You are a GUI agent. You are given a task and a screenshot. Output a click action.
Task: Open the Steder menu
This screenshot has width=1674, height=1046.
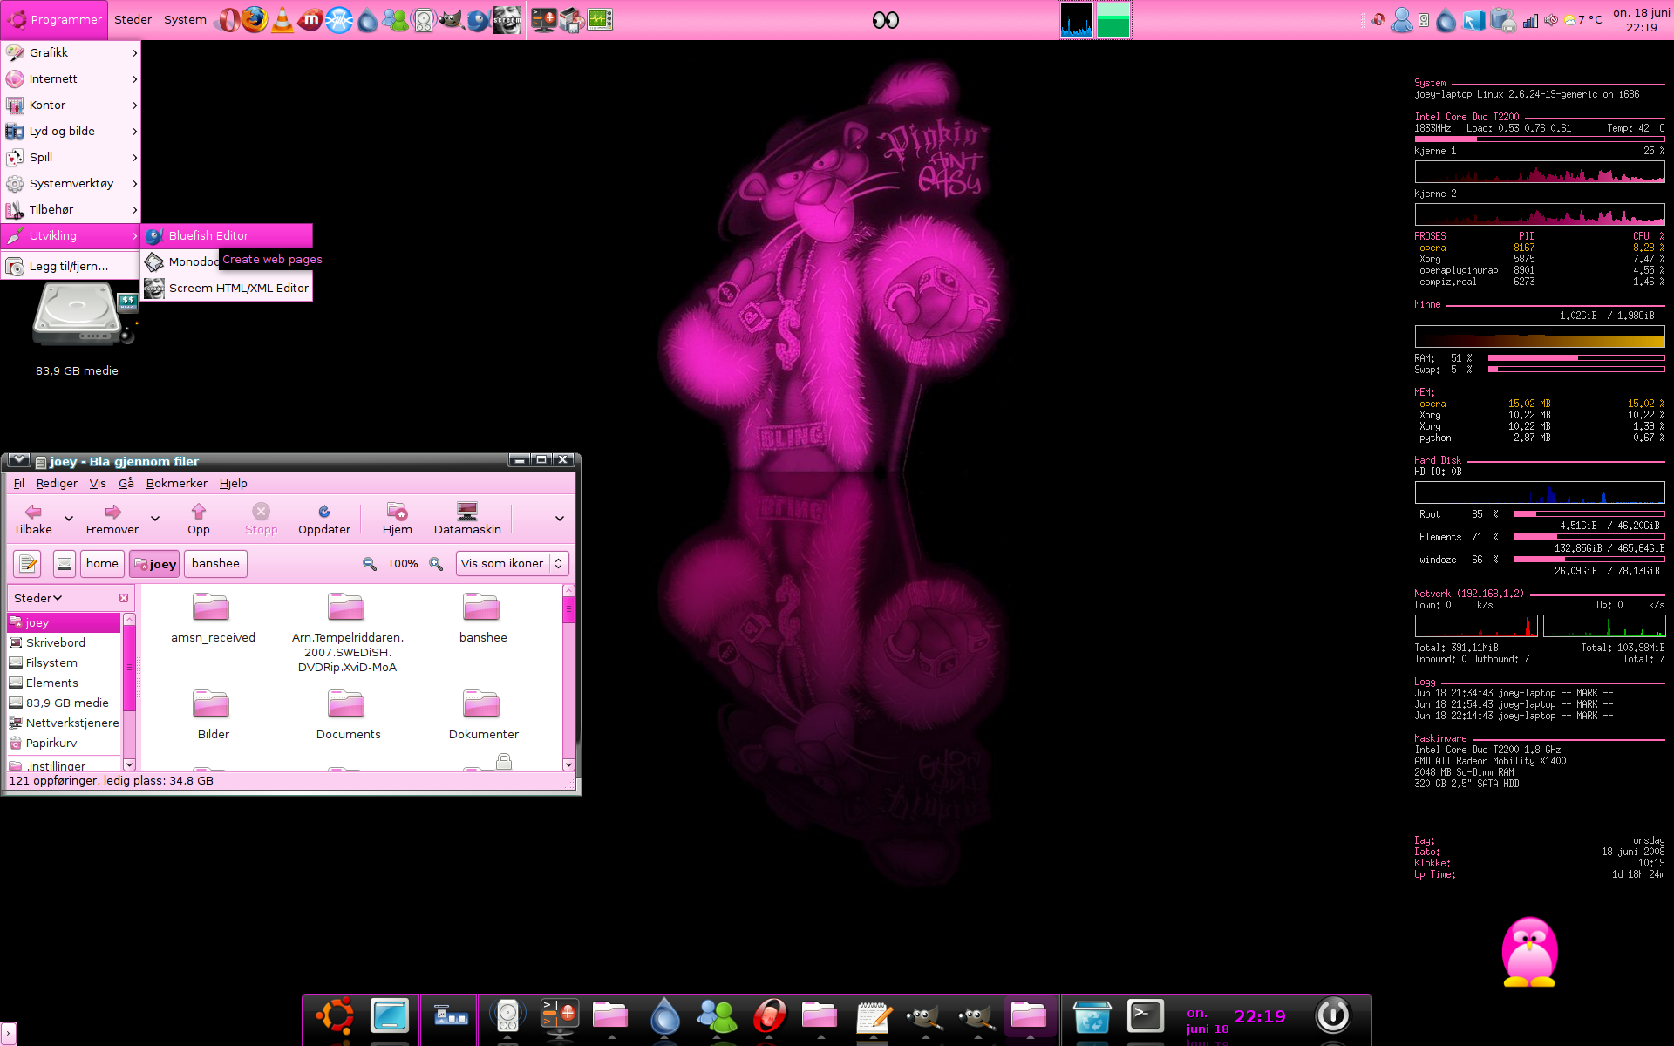[x=133, y=19]
